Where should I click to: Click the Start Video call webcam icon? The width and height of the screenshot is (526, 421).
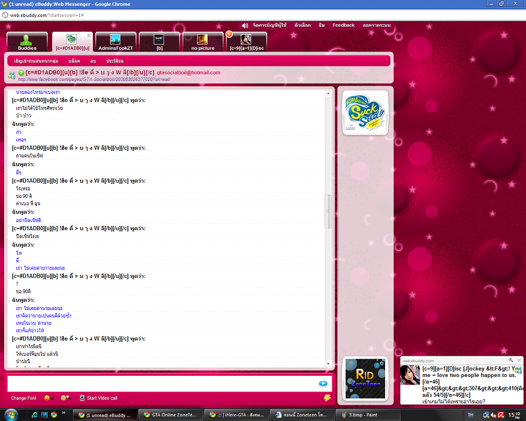(x=82, y=398)
